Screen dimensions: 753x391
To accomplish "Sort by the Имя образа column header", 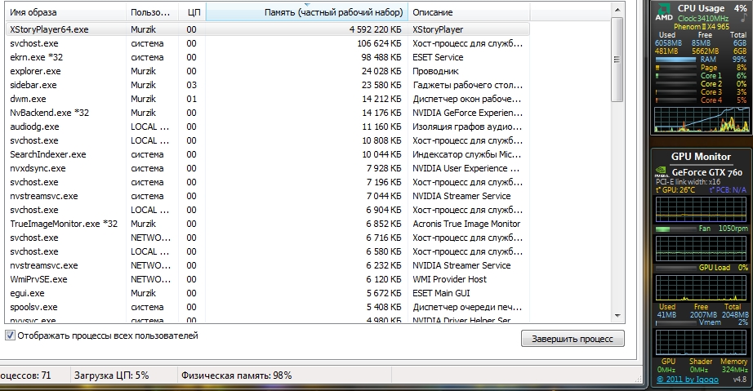I will point(66,12).
